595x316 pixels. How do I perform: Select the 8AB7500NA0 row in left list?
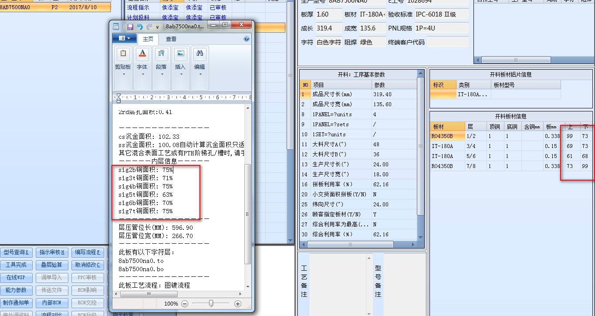click(55, 7)
